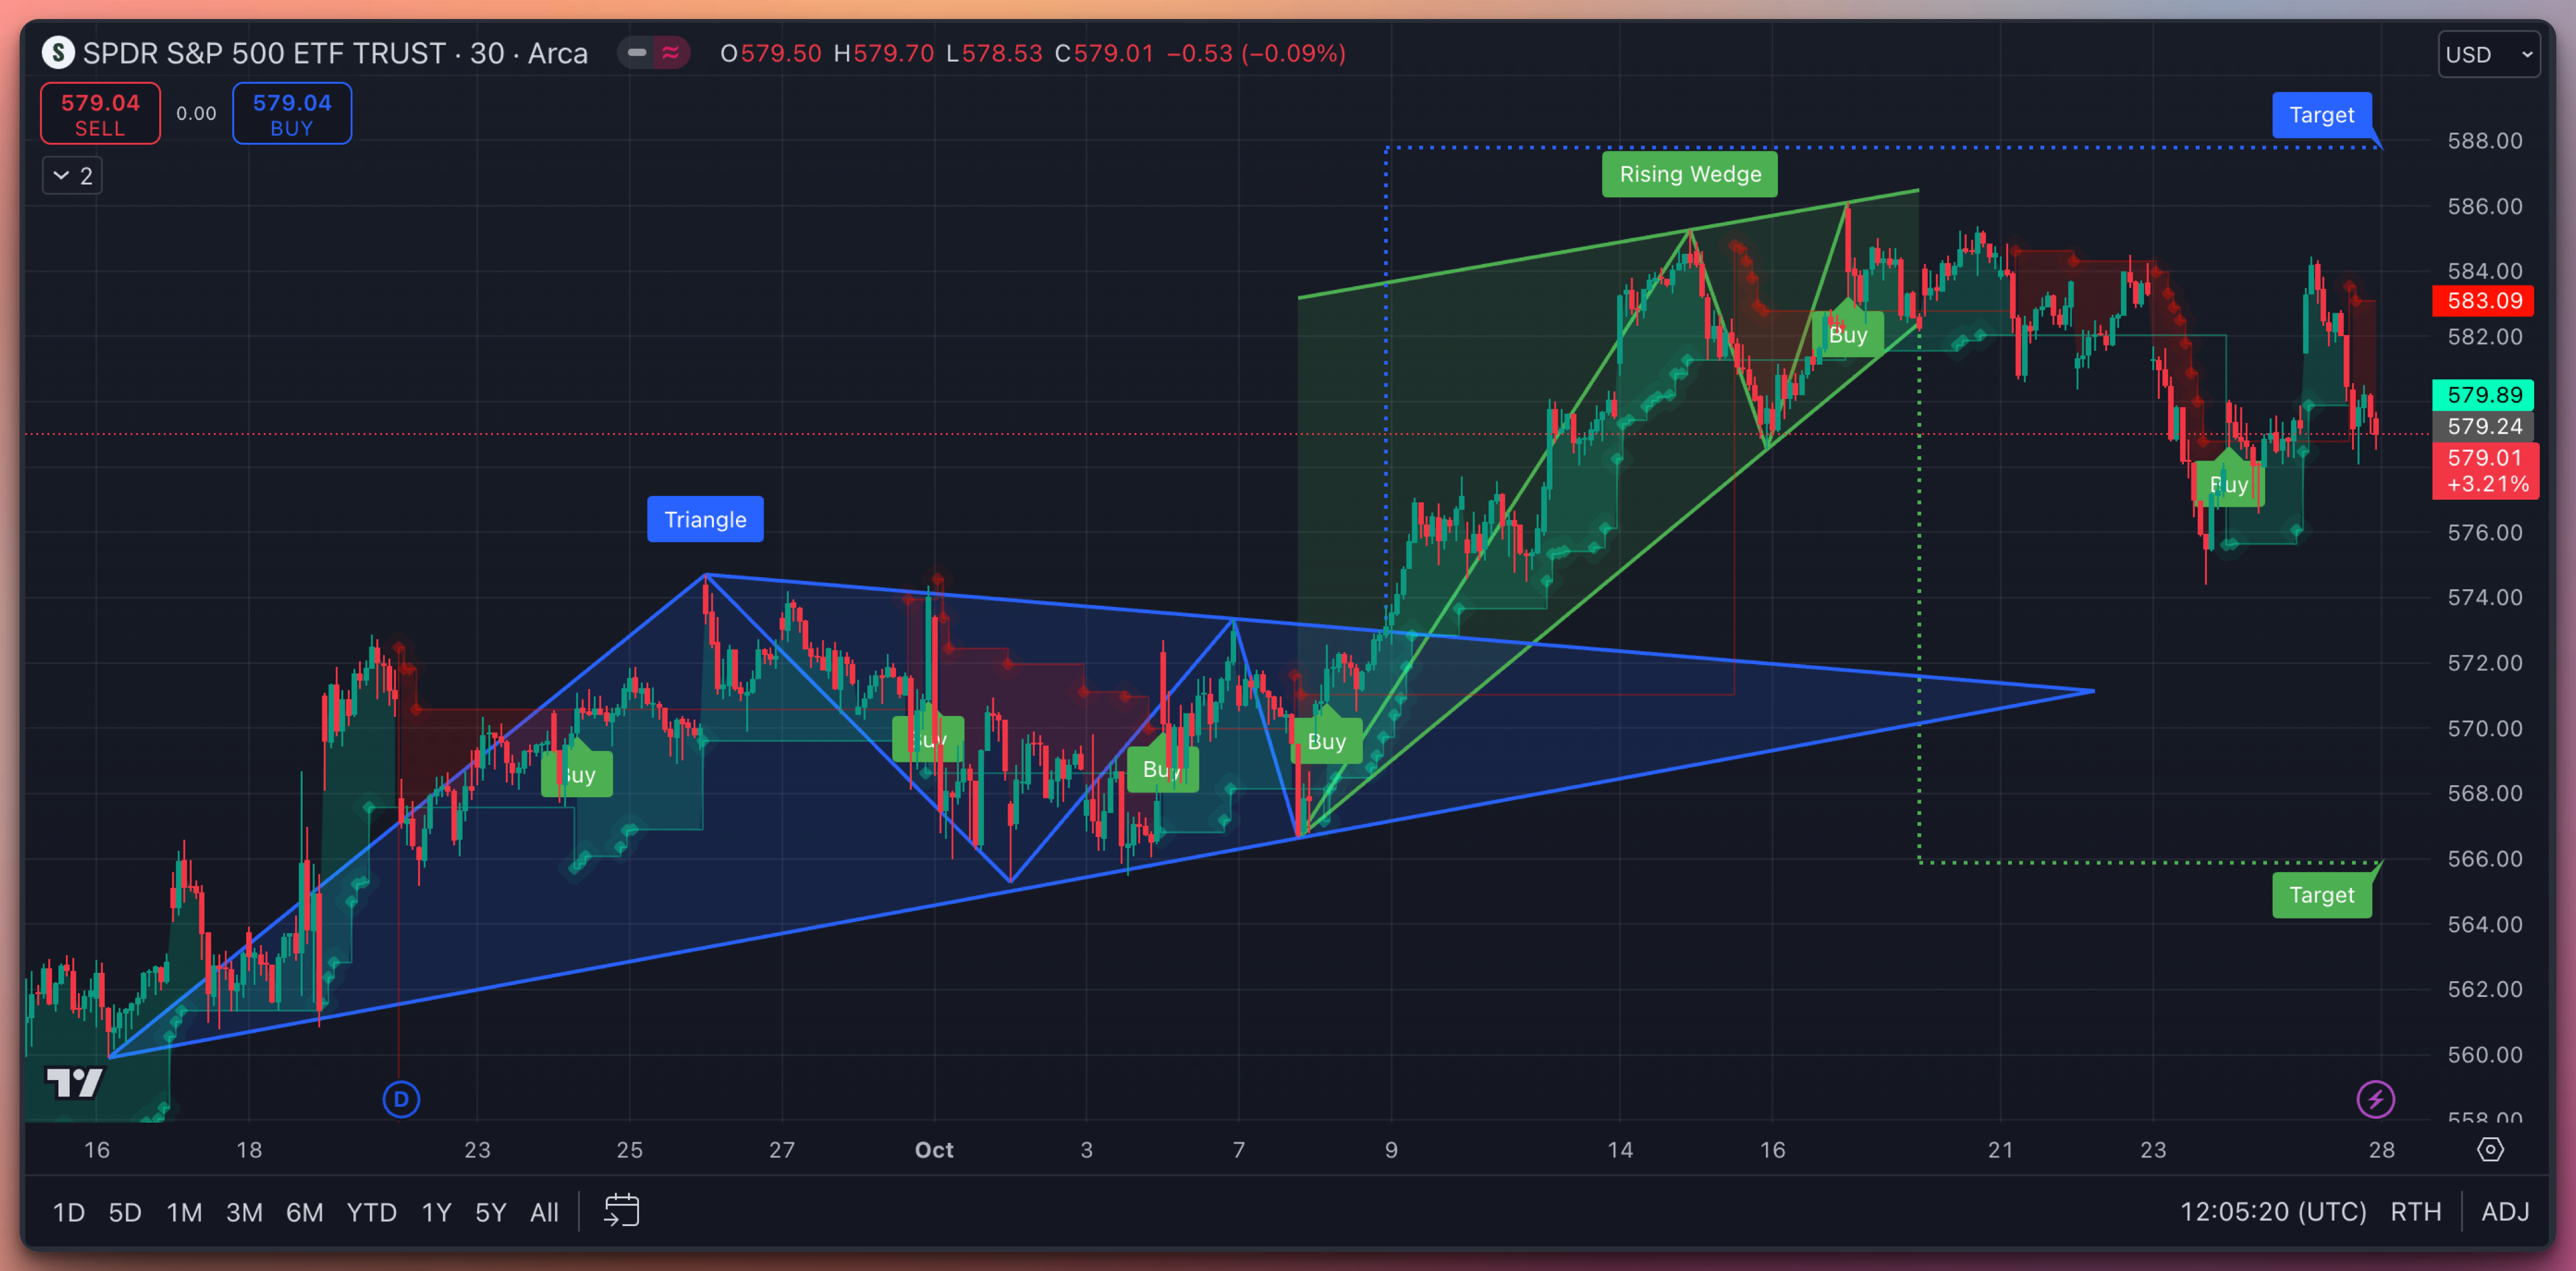The image size is (2576, 1271).
Task: Select the 1D time range
Action: [x=68, y=1212]
